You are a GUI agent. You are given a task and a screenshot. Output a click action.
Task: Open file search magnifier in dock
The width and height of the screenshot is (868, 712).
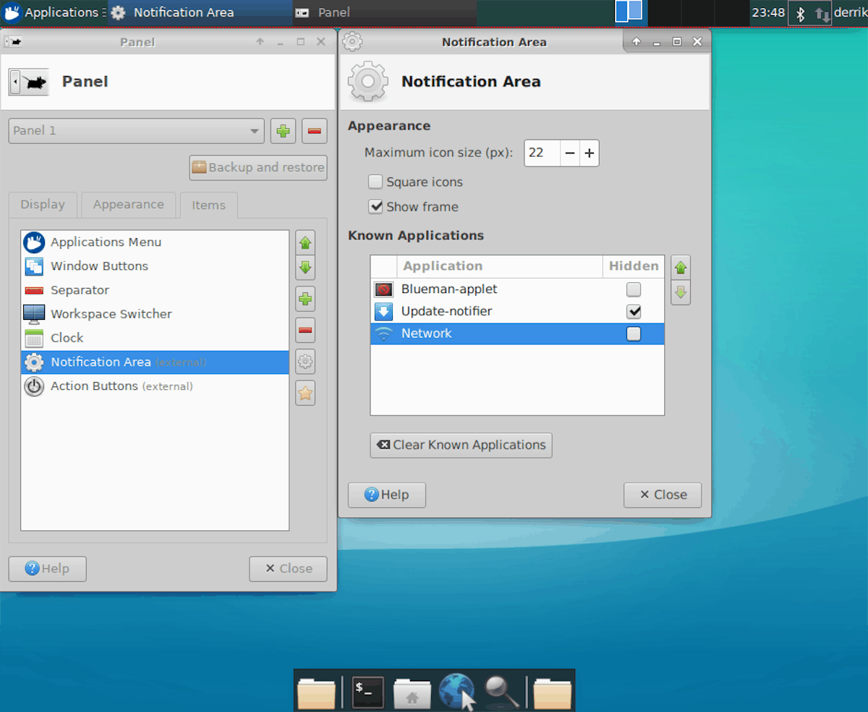pos(501,692)
